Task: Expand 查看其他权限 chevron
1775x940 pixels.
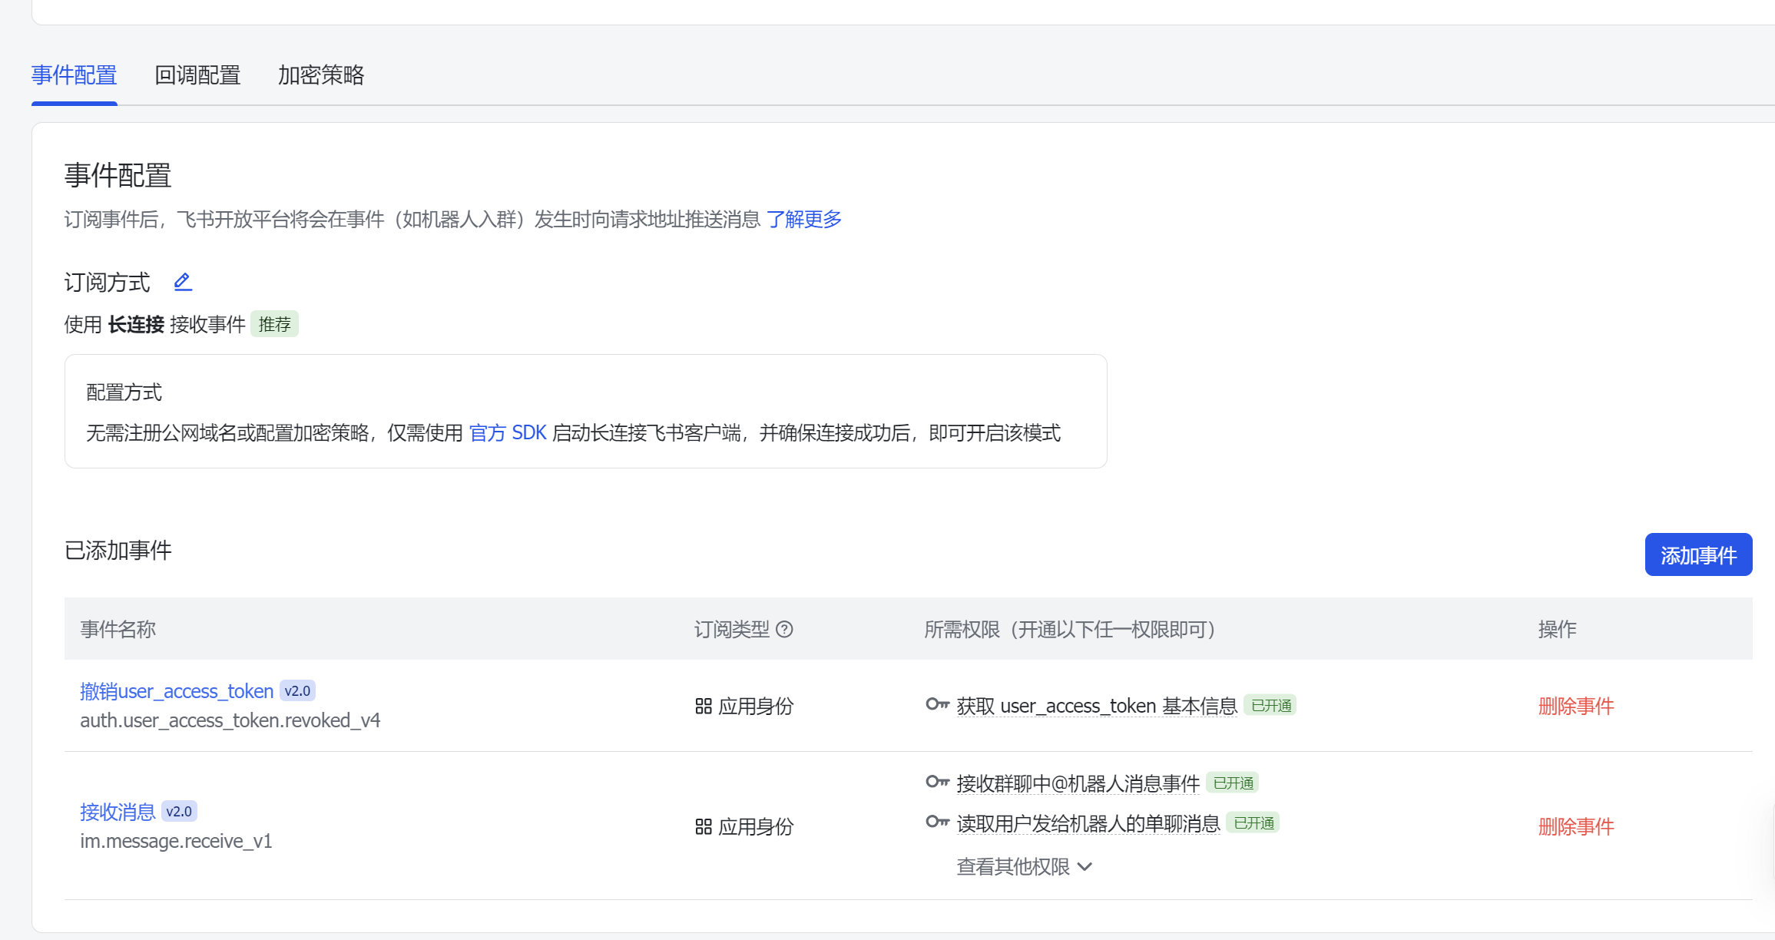Action: (x=1085, y=867)
